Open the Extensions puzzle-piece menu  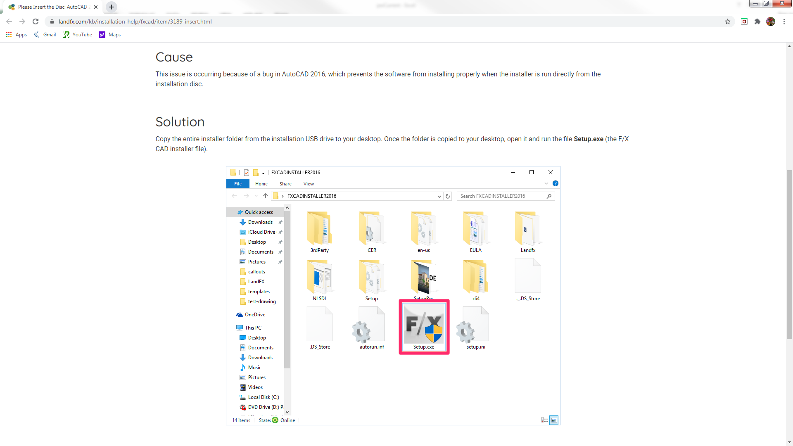pyautogui.click(x=757, y=21)
